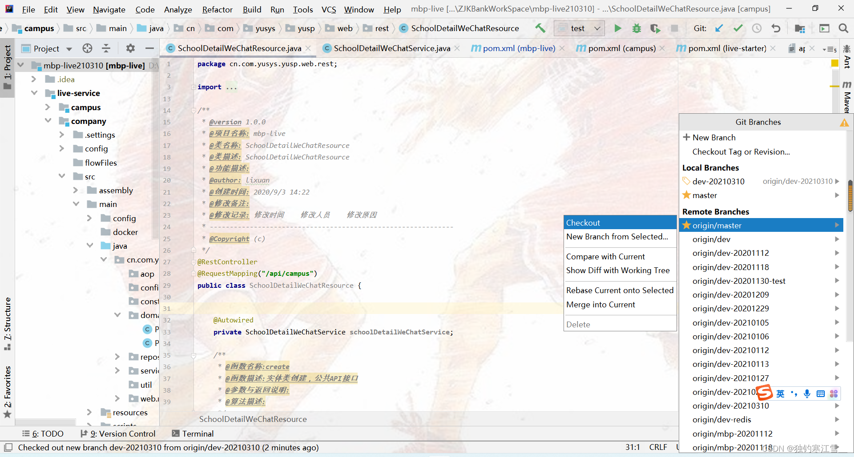
Task: Select remote branch origin/dev-20201130-test
Action: 761,281
